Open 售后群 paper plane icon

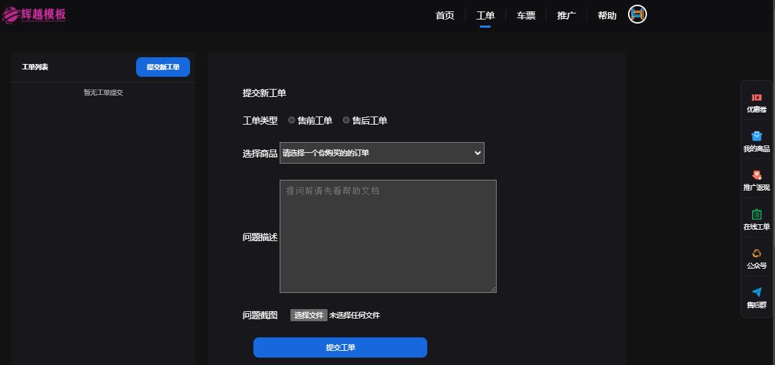tap(756, 292)
